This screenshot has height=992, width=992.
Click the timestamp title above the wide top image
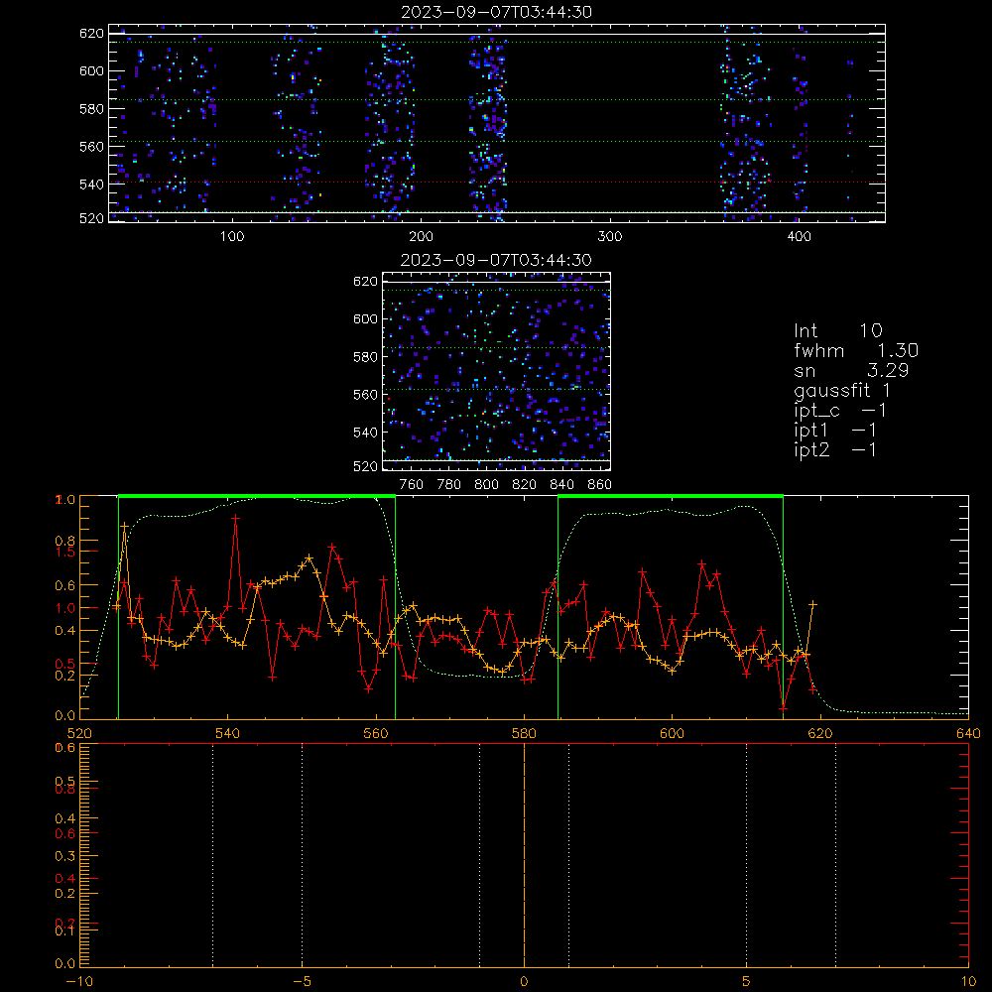point(497,12)
